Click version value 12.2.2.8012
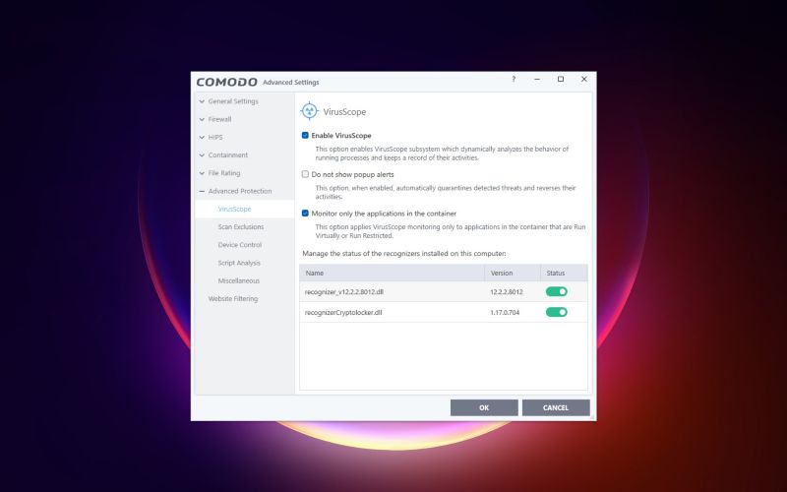The height and width of the screenshot is (492, 787). [x=507, y=291]
